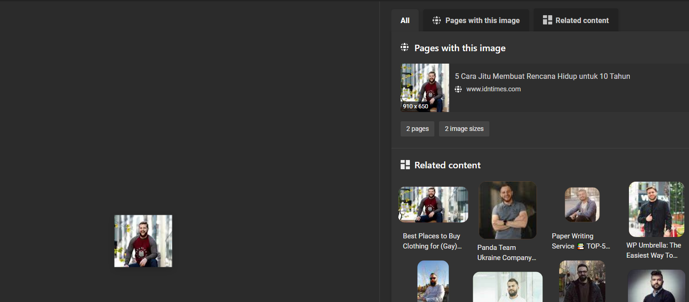Visit the www.idntimes.com source link
689x302 pixels.
[493, 89]
